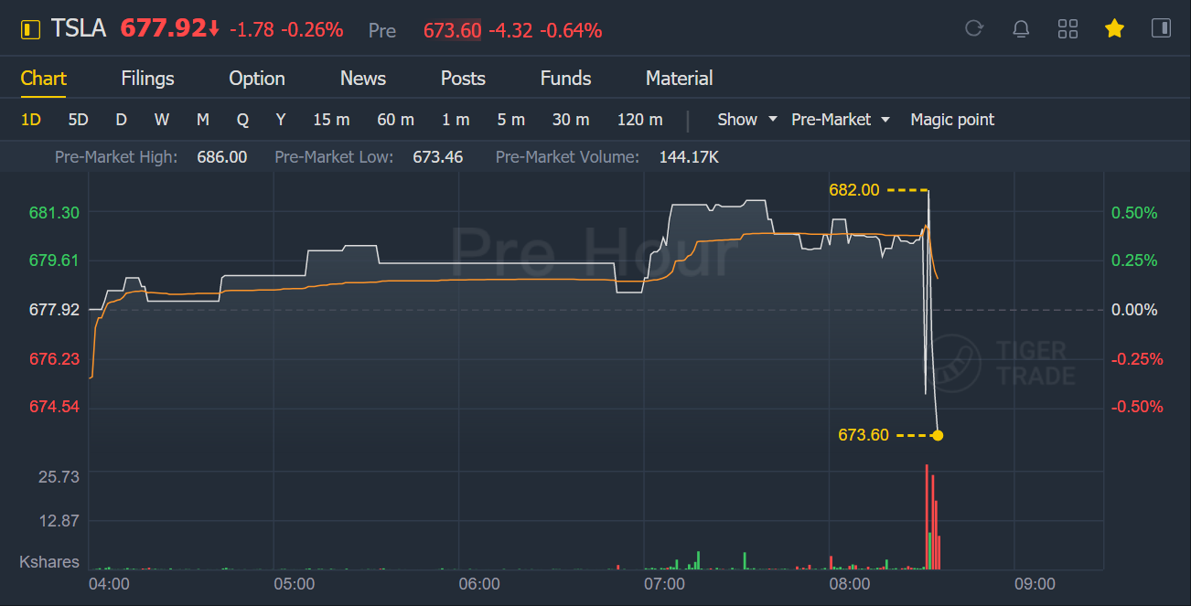
Task: Open the Posts tab
Action: pyautogui.click(x=463, y=79)
